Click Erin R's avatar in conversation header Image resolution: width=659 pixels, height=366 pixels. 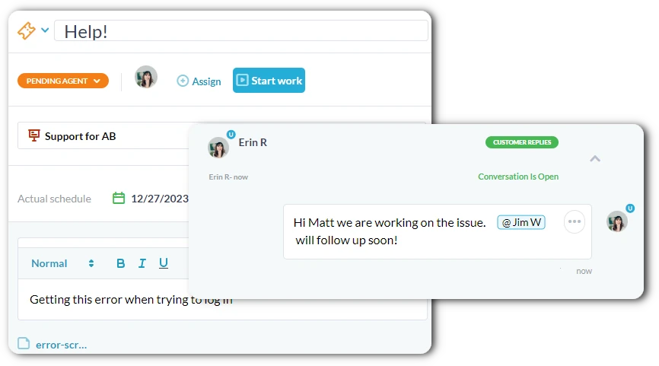[218, 147]
